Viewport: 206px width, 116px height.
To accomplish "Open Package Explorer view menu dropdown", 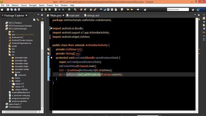I will click(x=42, y=19).
